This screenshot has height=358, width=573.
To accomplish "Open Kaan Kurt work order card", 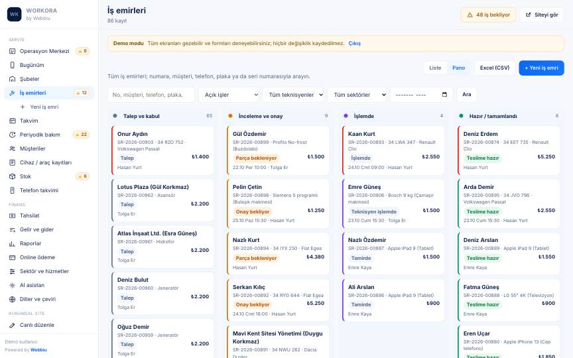I will 393,150.
